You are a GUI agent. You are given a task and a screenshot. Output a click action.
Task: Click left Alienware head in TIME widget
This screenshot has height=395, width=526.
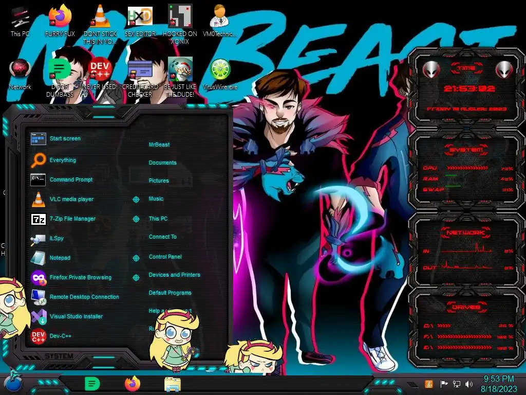[431, 69]
